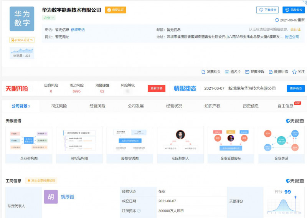Open the 知识产权 tab
The image size is (307, 218).
pos(212,106)
